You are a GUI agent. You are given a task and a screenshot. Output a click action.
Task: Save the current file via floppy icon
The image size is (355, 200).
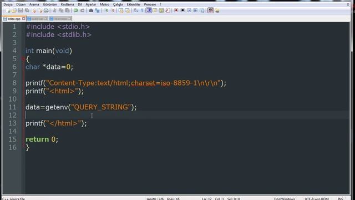[x=21, y=11]
